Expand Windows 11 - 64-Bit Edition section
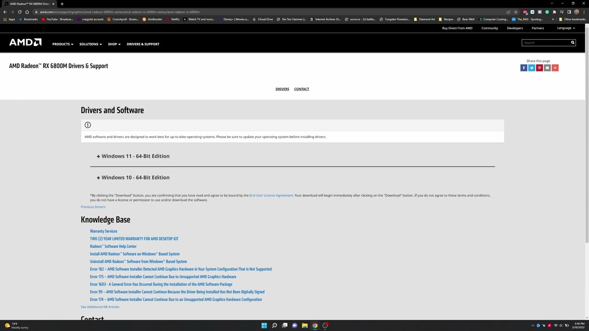The image size is (589, 331). tap(133, 156)
